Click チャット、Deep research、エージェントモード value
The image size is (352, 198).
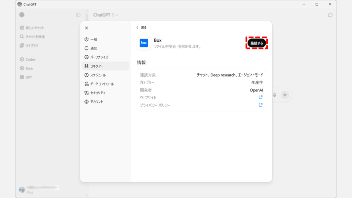click(x=230, y=75)
